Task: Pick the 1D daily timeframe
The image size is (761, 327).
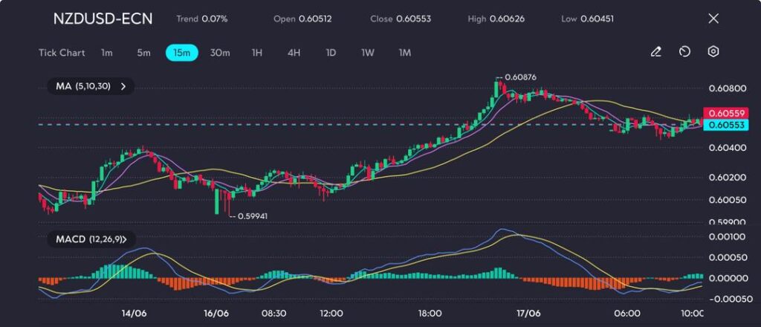Action: click(331, 53)
